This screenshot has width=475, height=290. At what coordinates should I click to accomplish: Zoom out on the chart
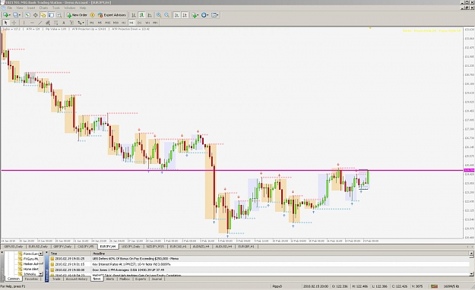166,15
